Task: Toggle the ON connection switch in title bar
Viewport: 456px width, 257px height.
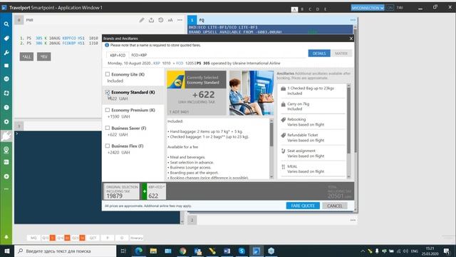Action: pyautogui.click(x=390, y=8)
